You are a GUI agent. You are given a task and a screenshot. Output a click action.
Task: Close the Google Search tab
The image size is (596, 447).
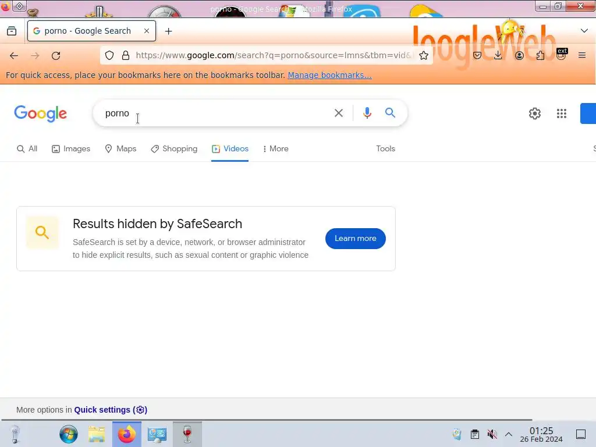[x=146, y=31]
